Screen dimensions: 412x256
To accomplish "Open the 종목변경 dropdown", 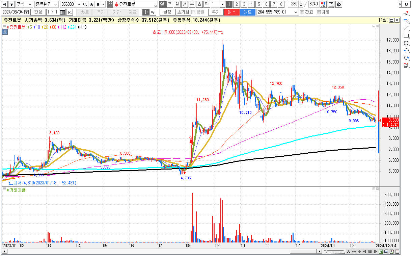I will pos(47,4).
